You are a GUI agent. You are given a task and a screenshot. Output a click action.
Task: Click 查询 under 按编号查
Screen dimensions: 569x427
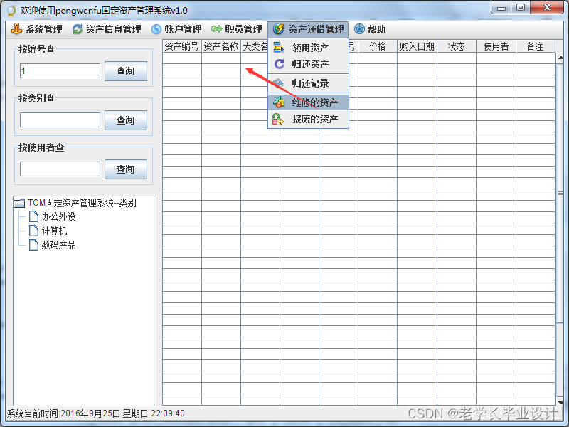pos(126,71)
